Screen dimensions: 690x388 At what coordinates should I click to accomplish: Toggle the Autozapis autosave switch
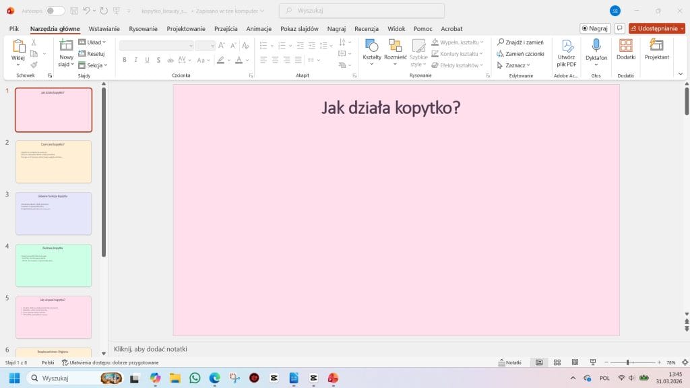tap(55, 11)
